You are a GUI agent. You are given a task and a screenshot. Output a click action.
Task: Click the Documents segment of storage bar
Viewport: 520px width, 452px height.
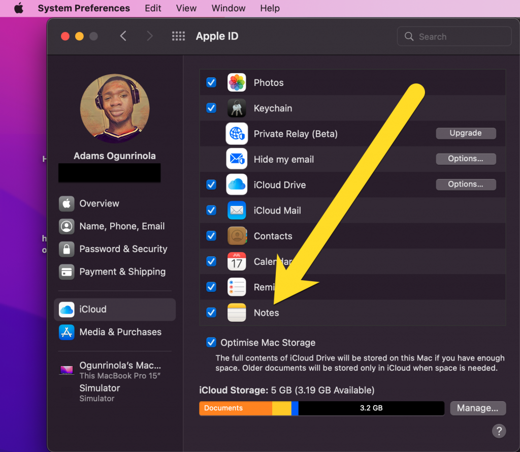(236, 408)
